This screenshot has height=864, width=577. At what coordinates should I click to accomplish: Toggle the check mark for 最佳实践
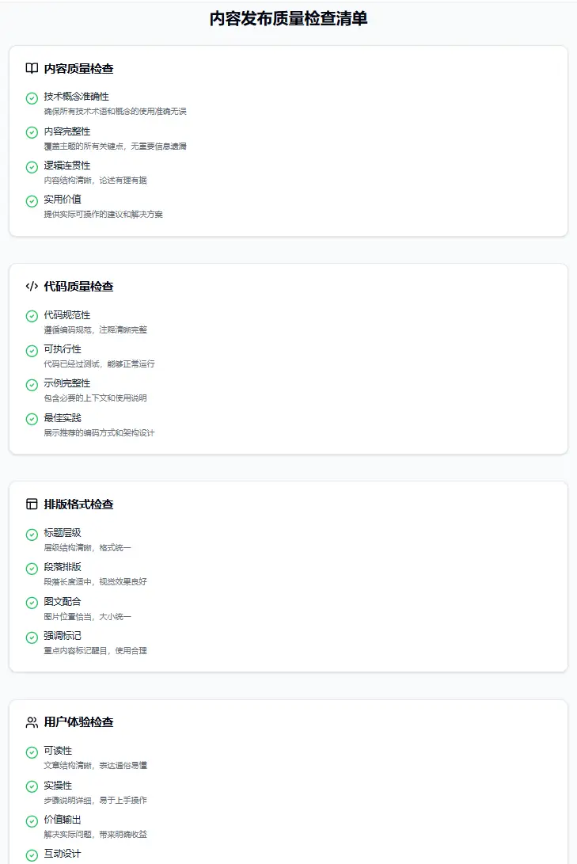(x=32, y=419)
